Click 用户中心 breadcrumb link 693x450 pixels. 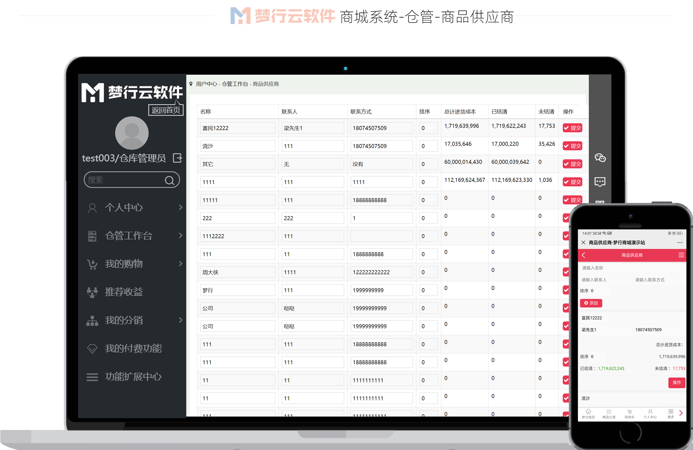pyautogui.click(x=206, y=84)
